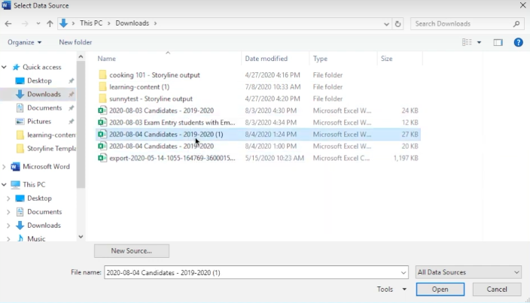Click folder icon of cooking 101 folder
The width and height of the screenshot is (530, 303).
[102, 74]
